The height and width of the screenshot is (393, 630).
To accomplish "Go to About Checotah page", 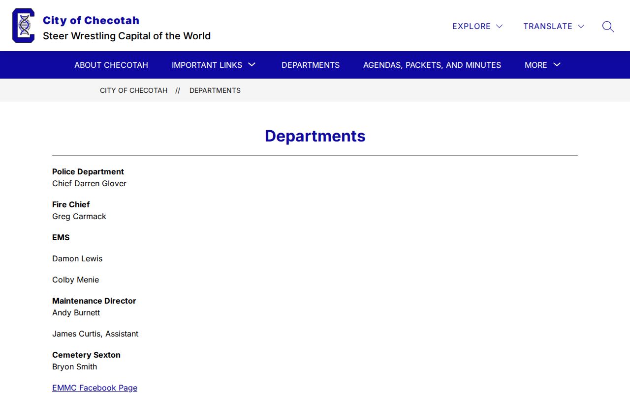I will (111, 65).
